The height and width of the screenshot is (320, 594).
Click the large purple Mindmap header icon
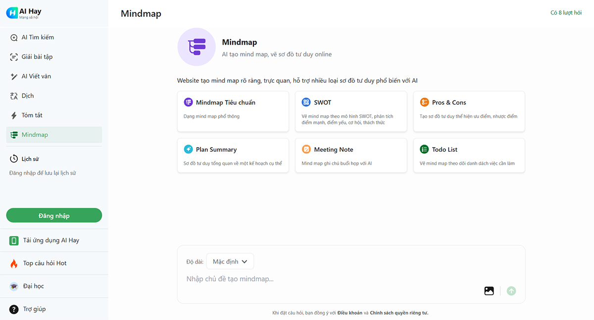(x=197, y=47)
